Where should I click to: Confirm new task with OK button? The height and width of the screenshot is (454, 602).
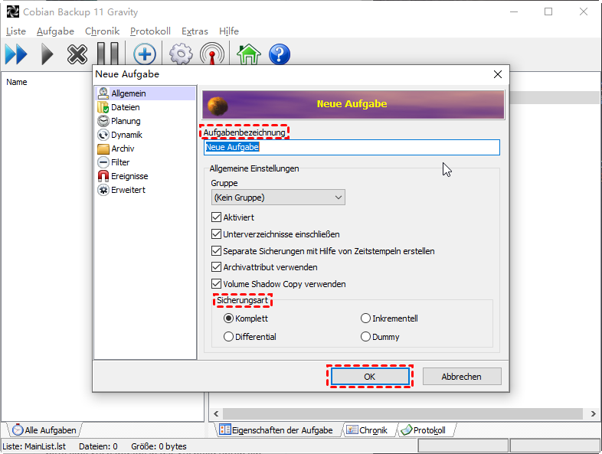click(370, 377)
